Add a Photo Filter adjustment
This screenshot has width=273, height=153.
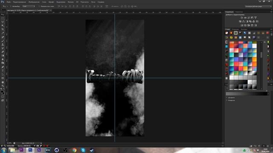250,22
